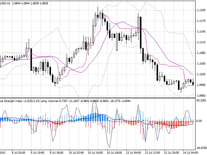Screen dimensions: 207x155
Task: Select the 10 Jul 18:00 time label
Action: (x=114, y=153)
